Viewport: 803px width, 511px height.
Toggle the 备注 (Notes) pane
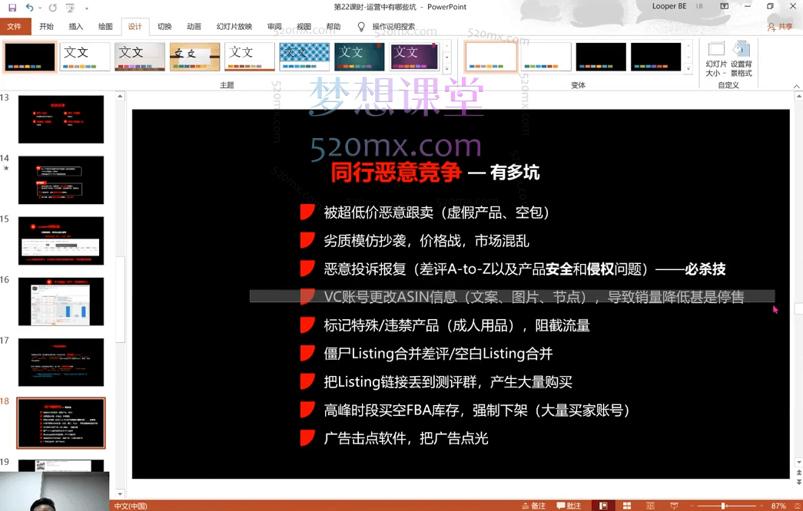[x=536, y=505]
